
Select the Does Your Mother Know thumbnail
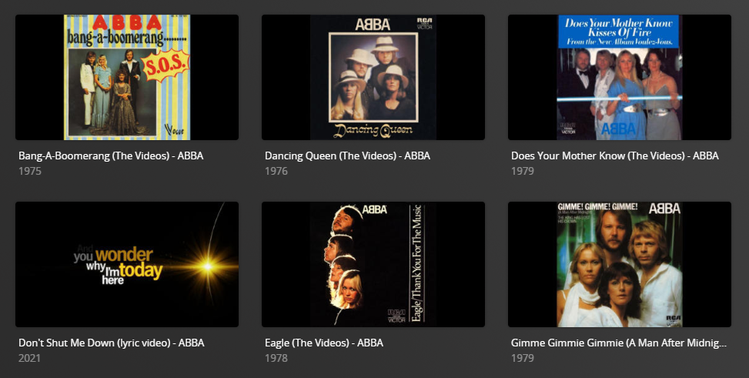pyautogui.click(x=620, y=78)
